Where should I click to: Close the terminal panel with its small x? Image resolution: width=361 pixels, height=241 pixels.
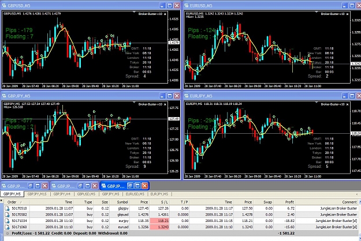(1, 201)
